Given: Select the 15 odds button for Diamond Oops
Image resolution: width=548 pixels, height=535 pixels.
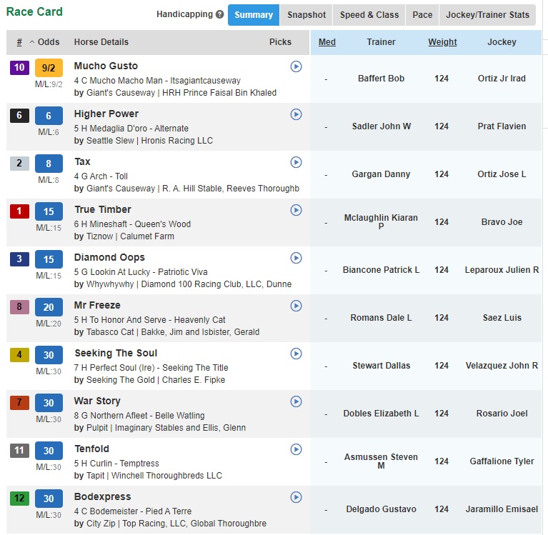Looking at the screenshot, I should [49, 259].
